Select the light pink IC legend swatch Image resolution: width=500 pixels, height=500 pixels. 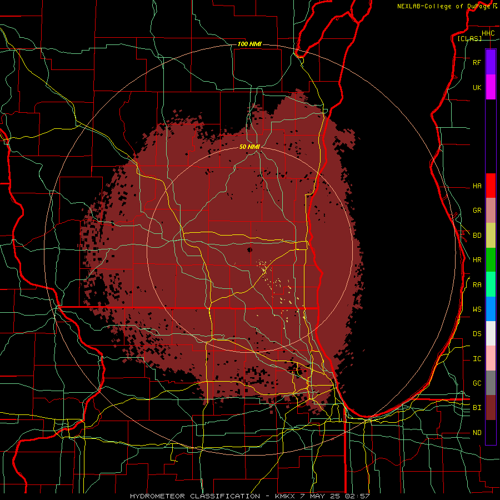[491, 358]
